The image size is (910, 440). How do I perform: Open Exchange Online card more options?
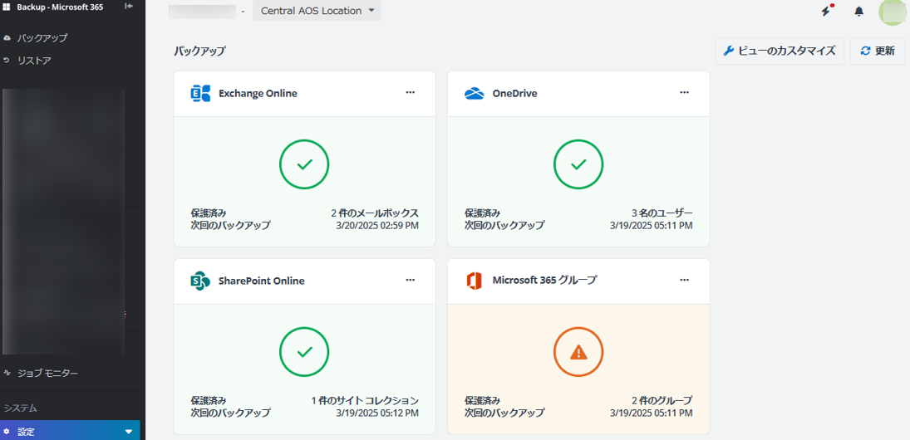coord(411,92)
